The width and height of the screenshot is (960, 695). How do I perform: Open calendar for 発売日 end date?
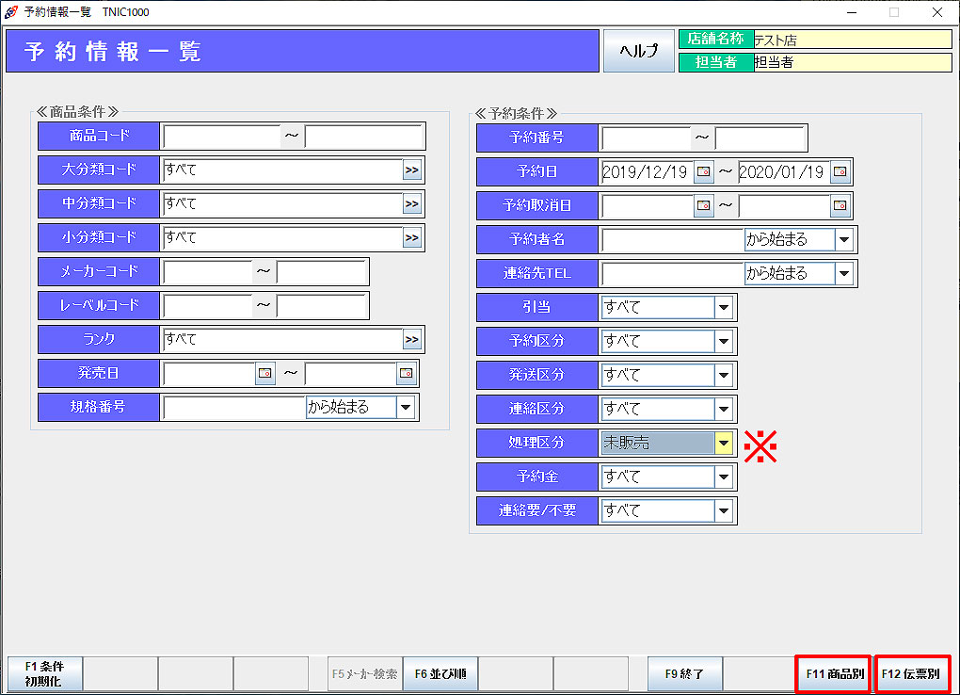[406, 374]
